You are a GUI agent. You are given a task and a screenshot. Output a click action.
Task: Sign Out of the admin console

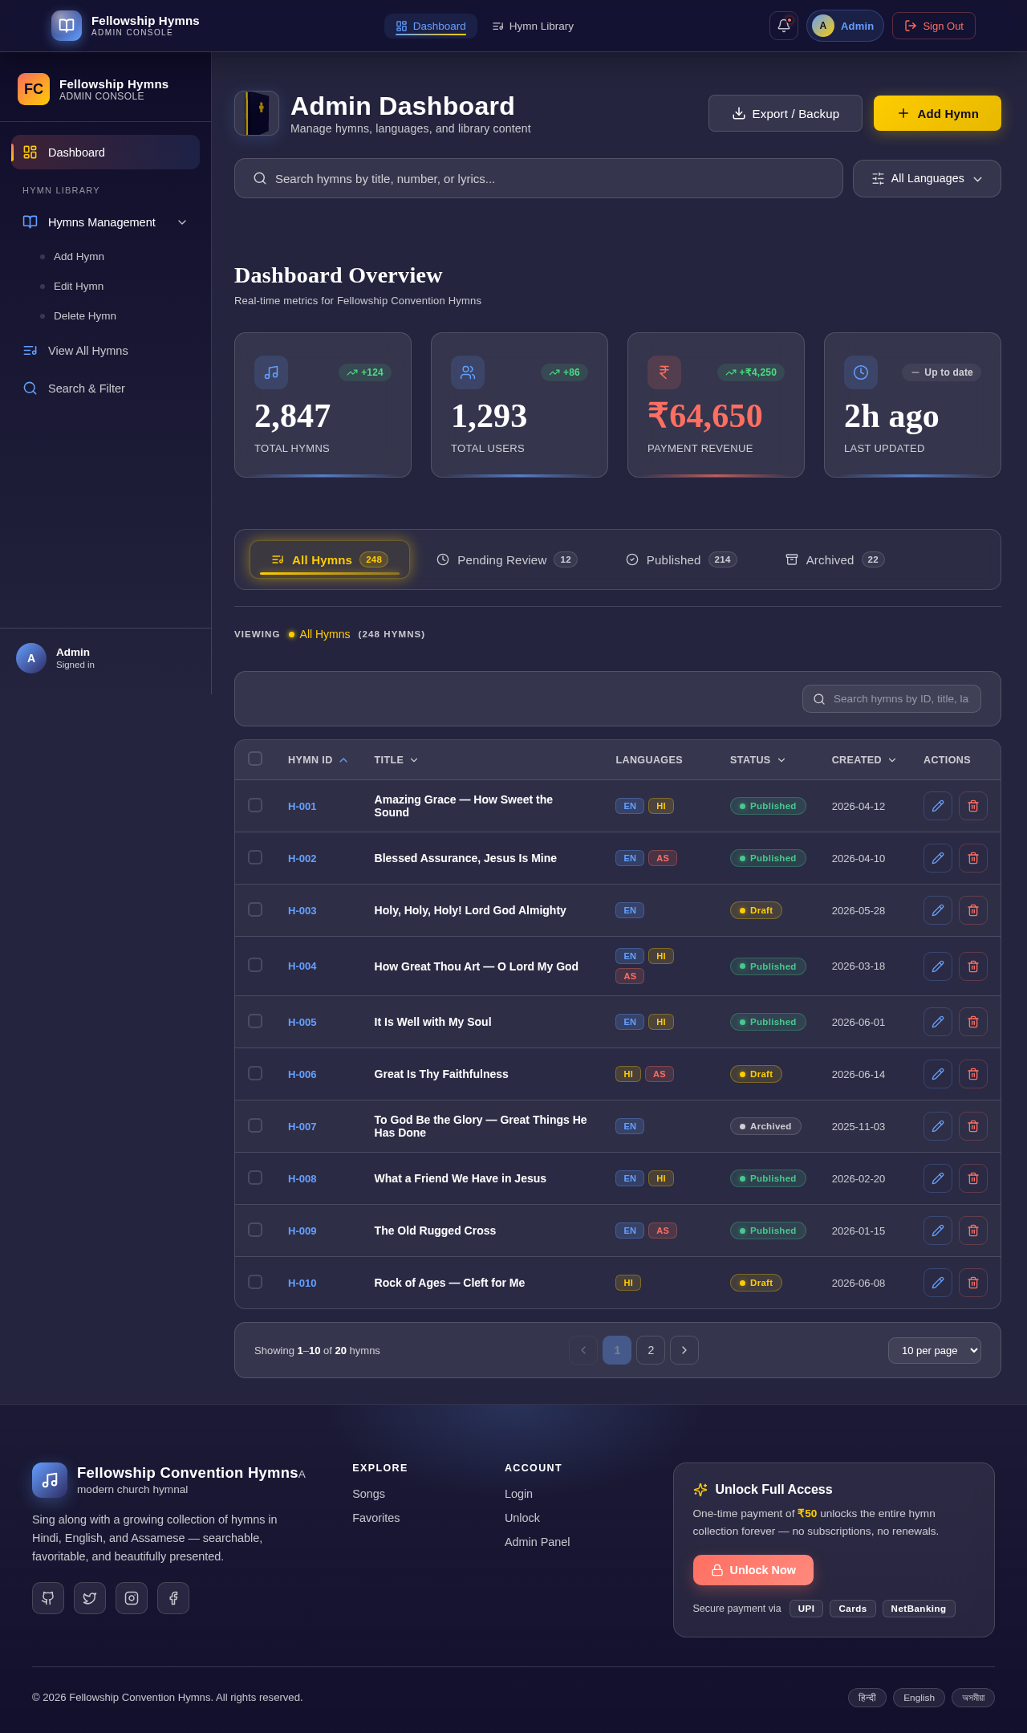934,26
